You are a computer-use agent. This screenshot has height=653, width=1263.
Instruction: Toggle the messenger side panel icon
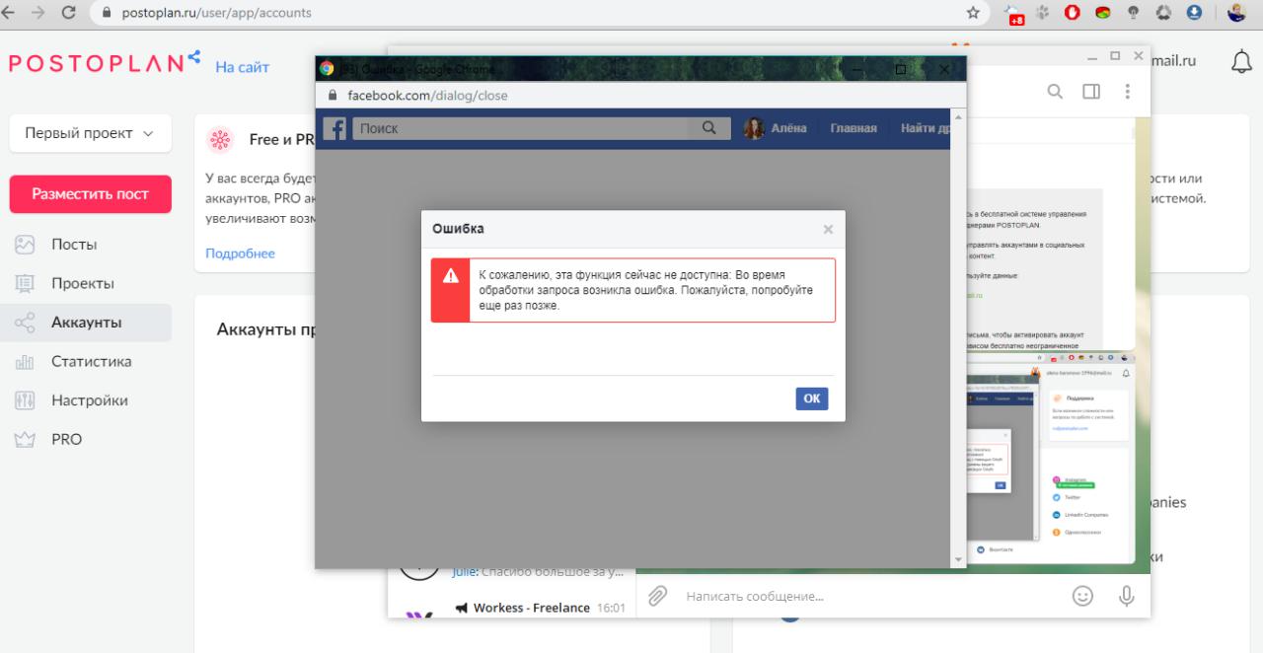click(1090, 91)
